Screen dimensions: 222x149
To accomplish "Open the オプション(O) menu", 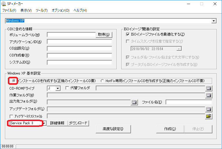I will pyautogui.click(x=61, y=10).
